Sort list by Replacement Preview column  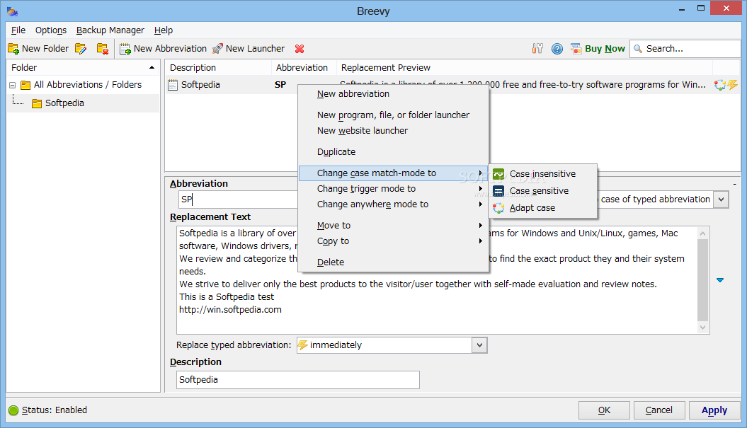(x=525, y=68)
